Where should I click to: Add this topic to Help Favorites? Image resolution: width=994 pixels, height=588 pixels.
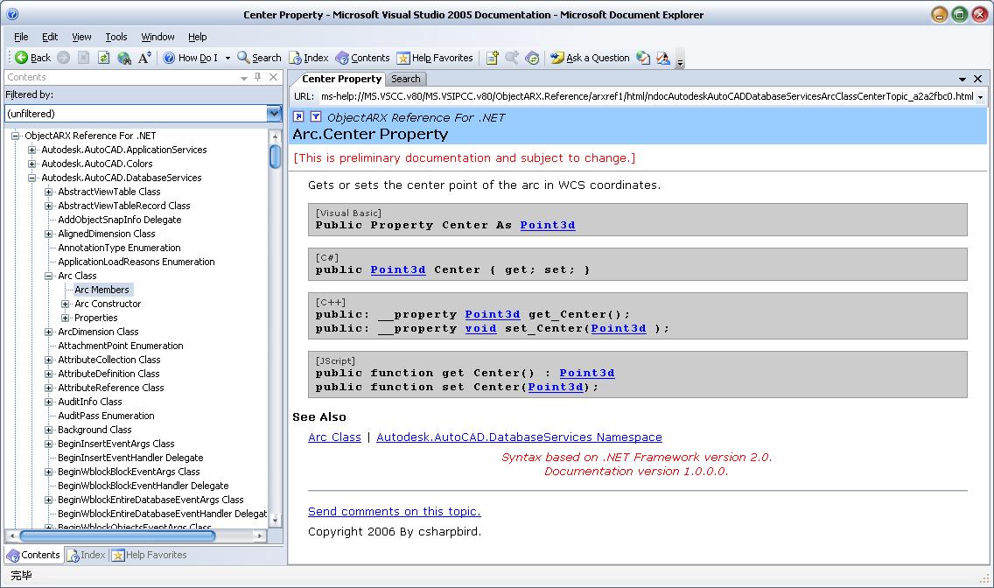(492, 58)
